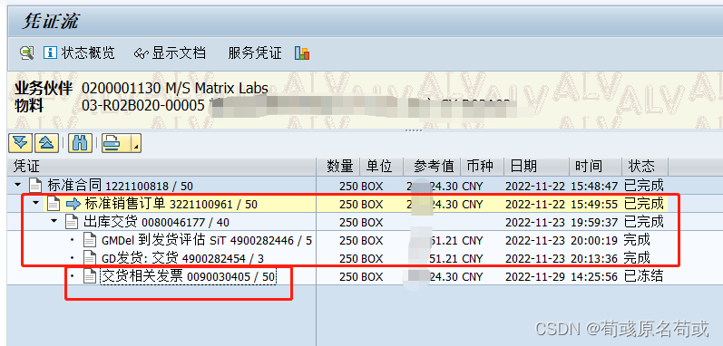Click document icon of 标准销售订单 row
Image resolution: width=723 pixels, height=346 pixels.
click(x=54, y=204)
